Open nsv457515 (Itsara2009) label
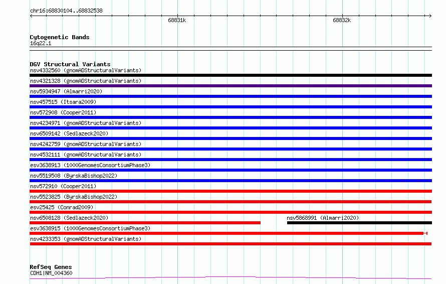446x284 pixels. [x=63, y=102]
